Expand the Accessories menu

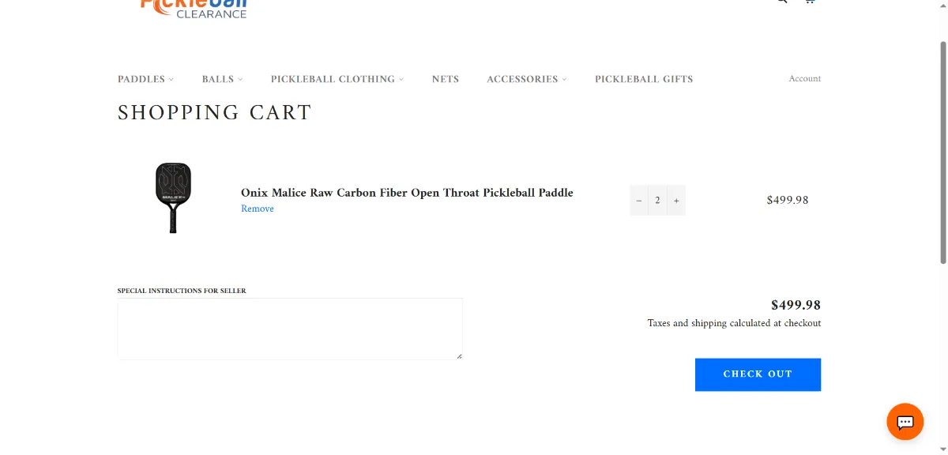tap(526, 79)
